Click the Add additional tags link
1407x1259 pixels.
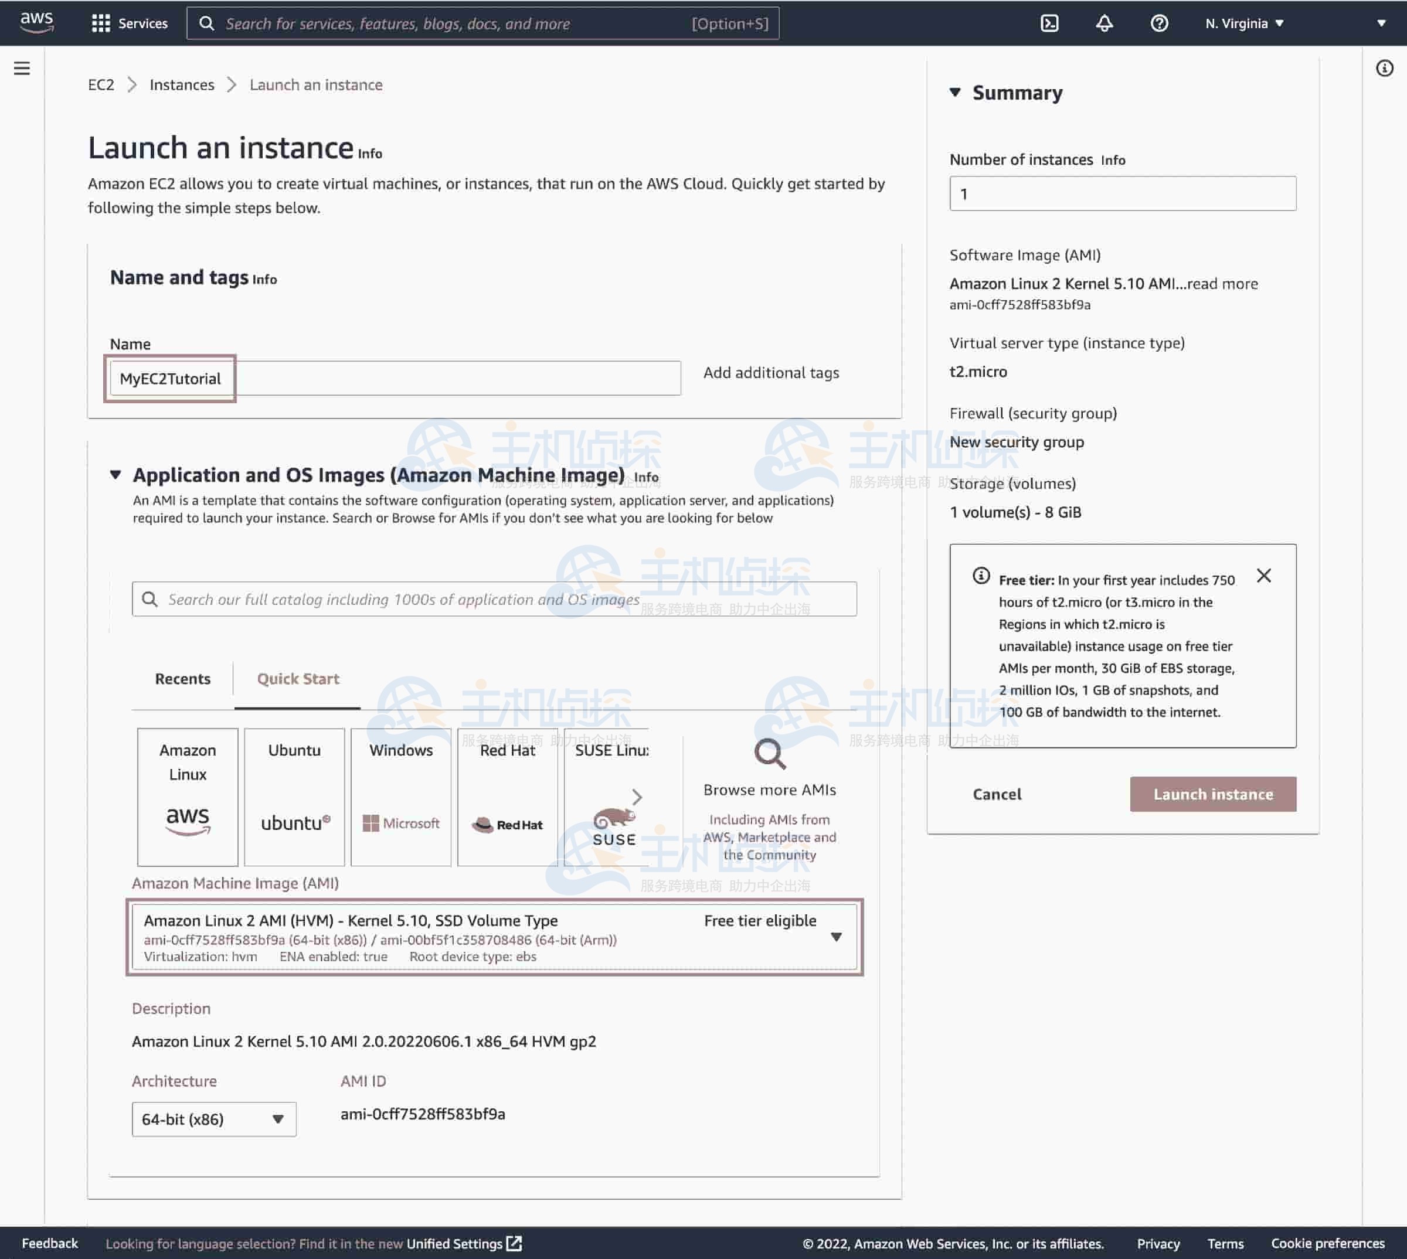(x=770, y=372)
